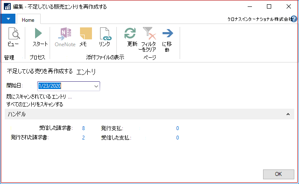Click the クロナスインターナショナル株式会社 company name

coord(259,19)
